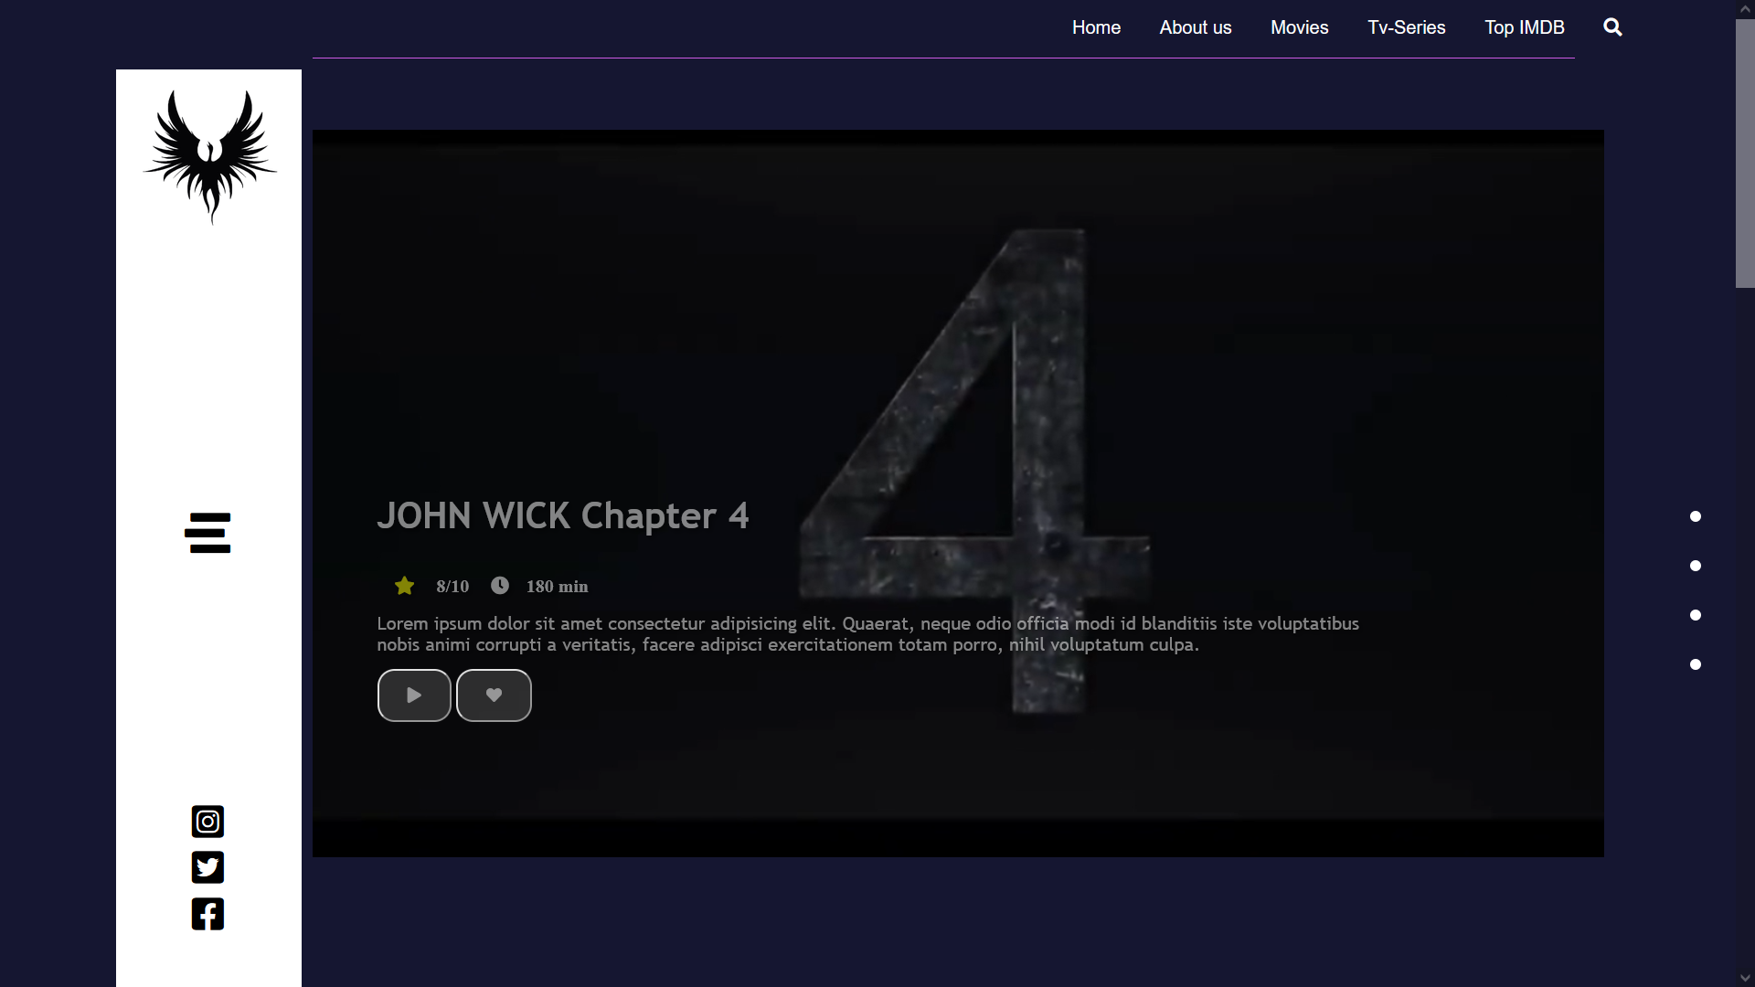Select the first slide dot indicator
Image resolution: width=1755 pixels, height=987 pixels.
click(x=1696, y=516)
